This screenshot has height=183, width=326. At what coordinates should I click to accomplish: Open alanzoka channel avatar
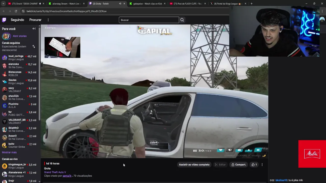pos(5,66)
